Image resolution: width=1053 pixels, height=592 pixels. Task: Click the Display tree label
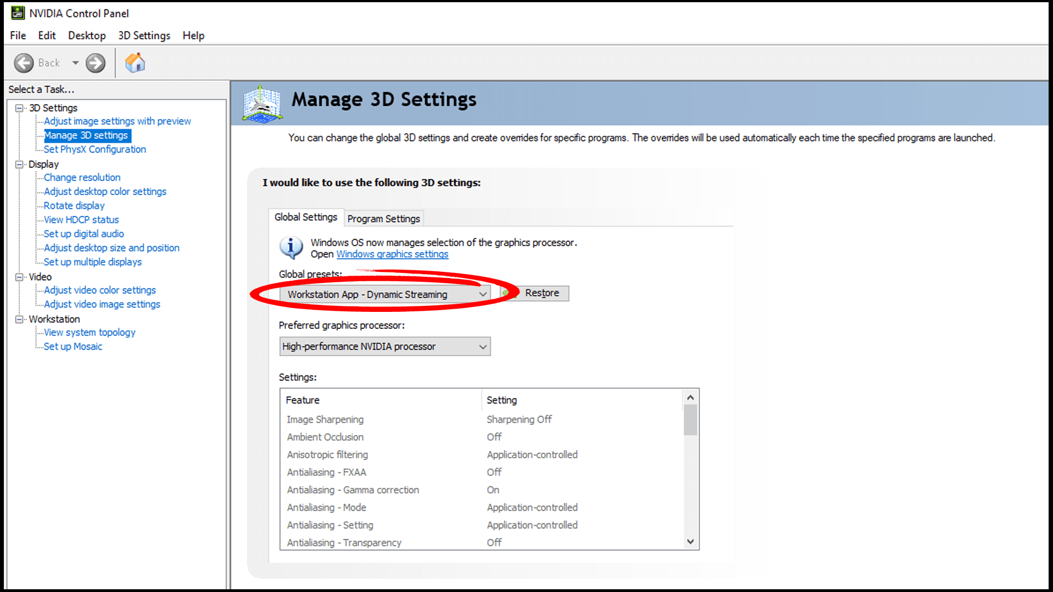[x=43, y=164]
